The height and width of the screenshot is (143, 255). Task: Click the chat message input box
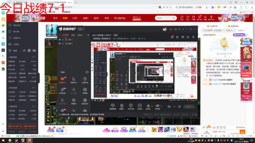[226, 132]
